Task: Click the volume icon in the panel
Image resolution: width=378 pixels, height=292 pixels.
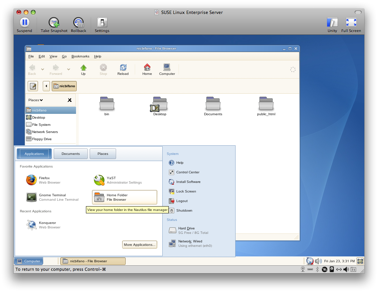Action: tap(318, 261)
